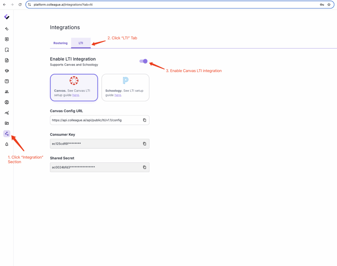
Task: Click the group people icon in sidebar
Action: pyautogui.click(x=7, y=92)
